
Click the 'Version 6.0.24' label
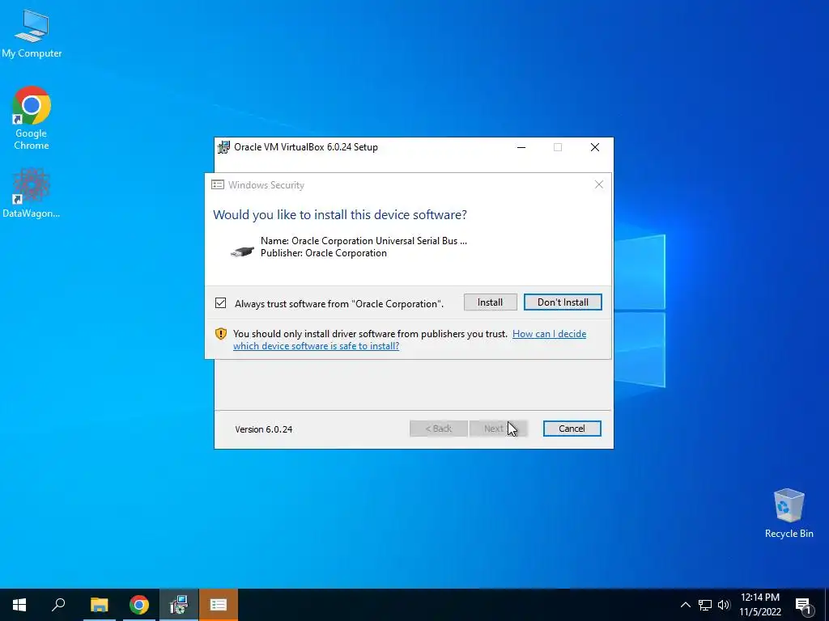tap(264, 429)
